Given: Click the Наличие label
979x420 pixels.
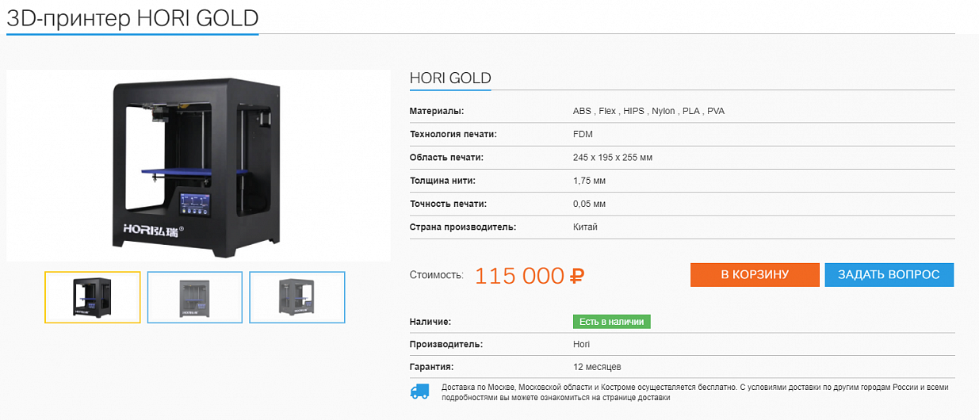Looking at the screenshot, I should click(x=430, y=322).
